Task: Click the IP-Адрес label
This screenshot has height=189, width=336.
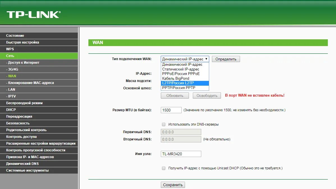Action: pyautogui.click(x=143, y=74)
